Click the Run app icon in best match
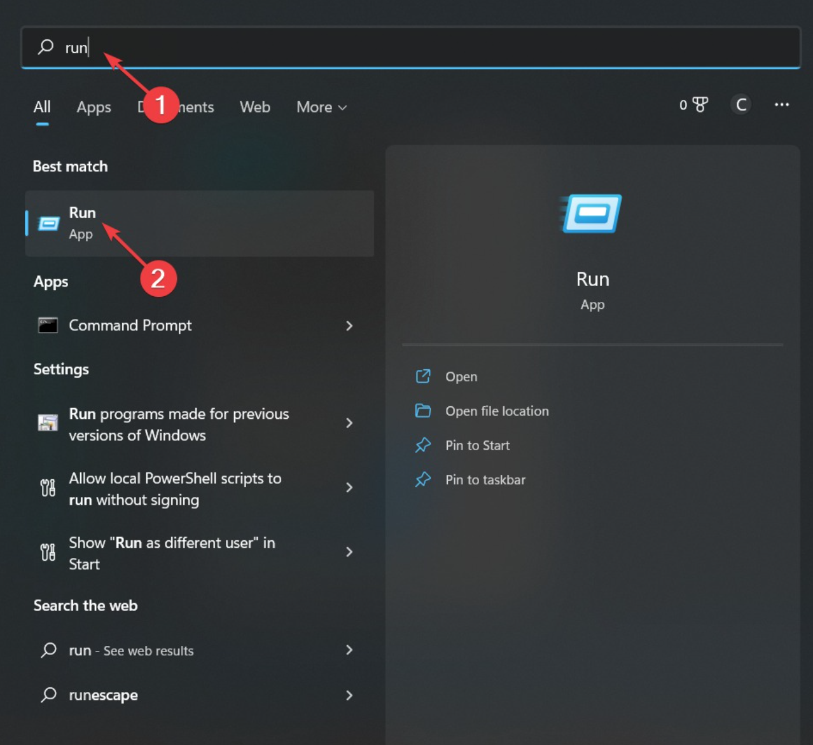 coord(48,224)
